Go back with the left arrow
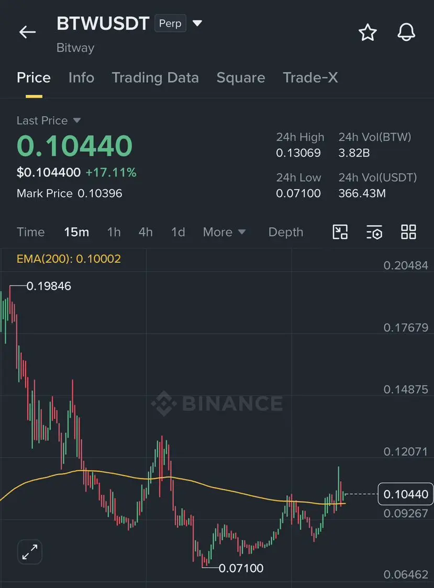This screenshot has height=588, width=434. (x=27, y=32)
